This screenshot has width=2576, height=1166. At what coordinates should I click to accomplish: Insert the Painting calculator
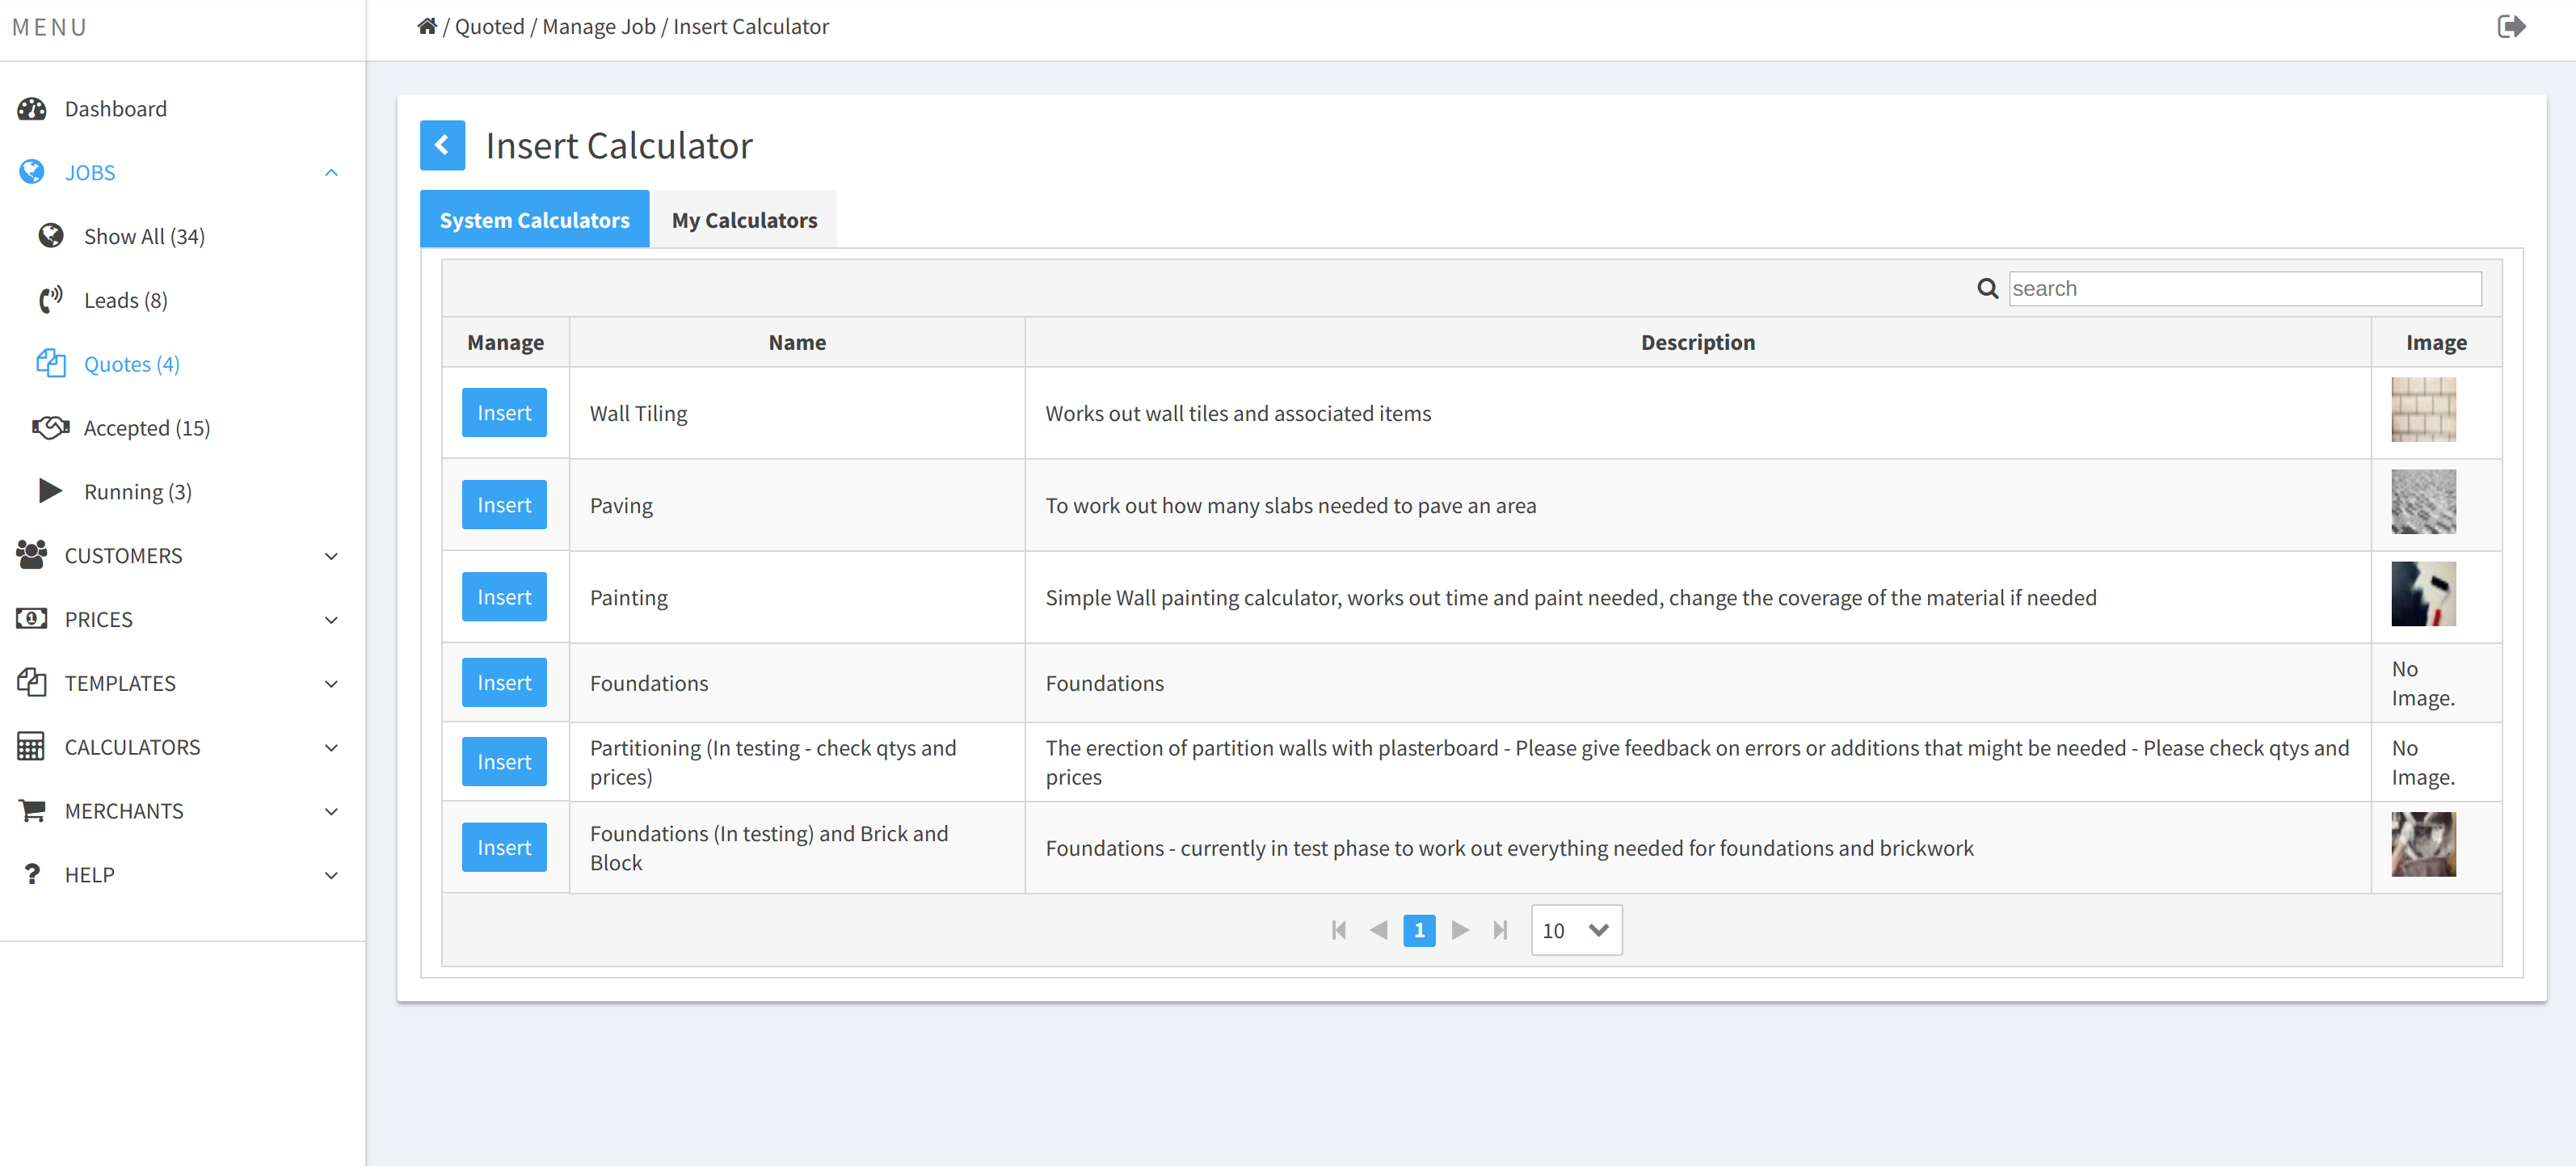click(x=504, y=597)
